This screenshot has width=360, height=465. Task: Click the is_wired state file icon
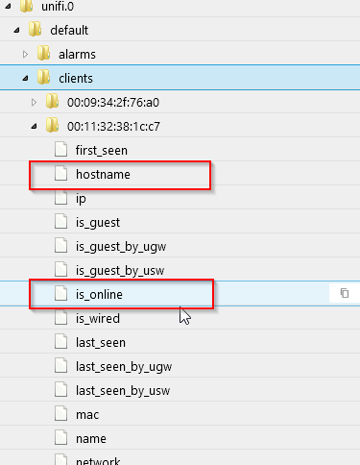point(60,318)
